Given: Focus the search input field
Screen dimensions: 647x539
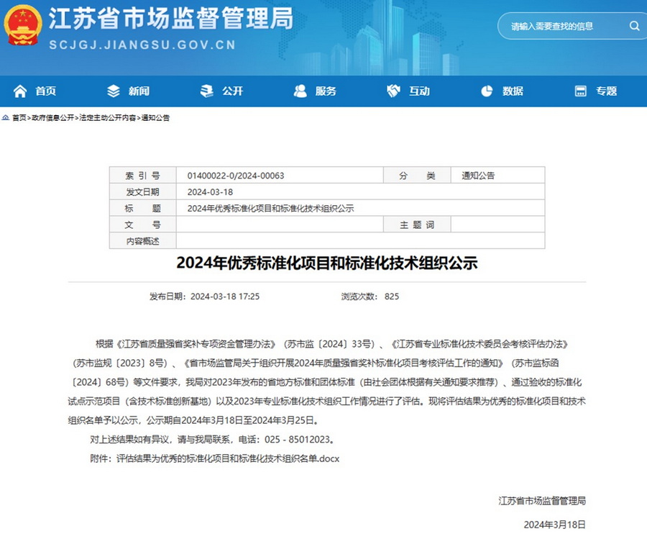Looking at the screenshot, I should pyautogui.click(x=561, y=26).
